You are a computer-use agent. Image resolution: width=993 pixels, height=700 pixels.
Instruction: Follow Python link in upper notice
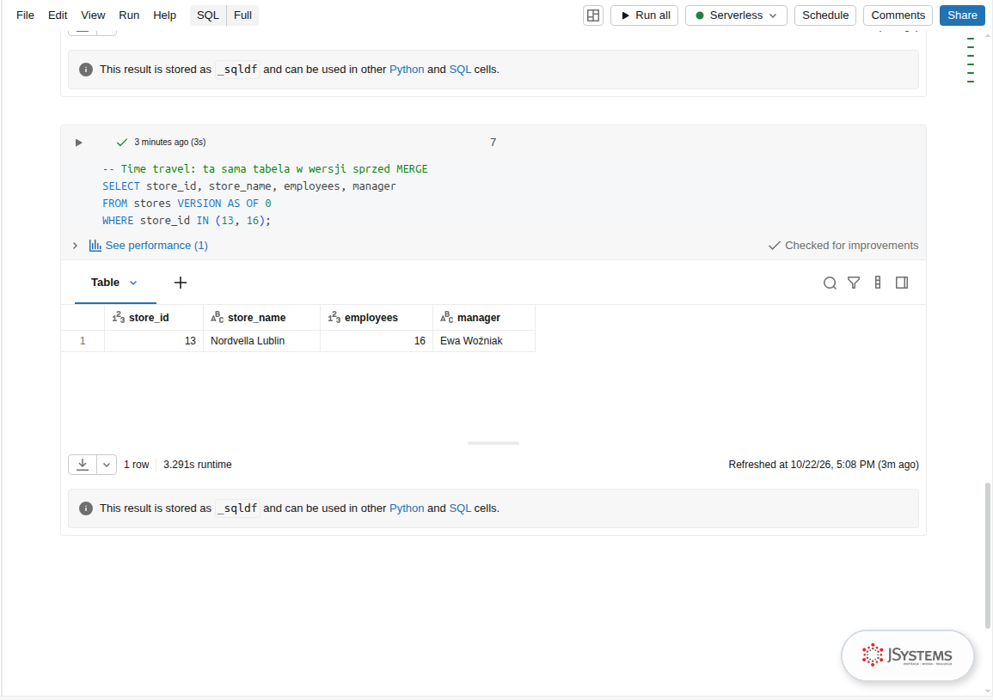(x=407, y=70)
